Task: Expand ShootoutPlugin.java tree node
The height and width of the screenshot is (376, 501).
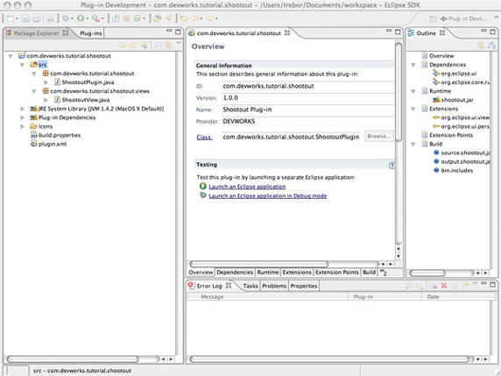Action: [x=46, y=82]
